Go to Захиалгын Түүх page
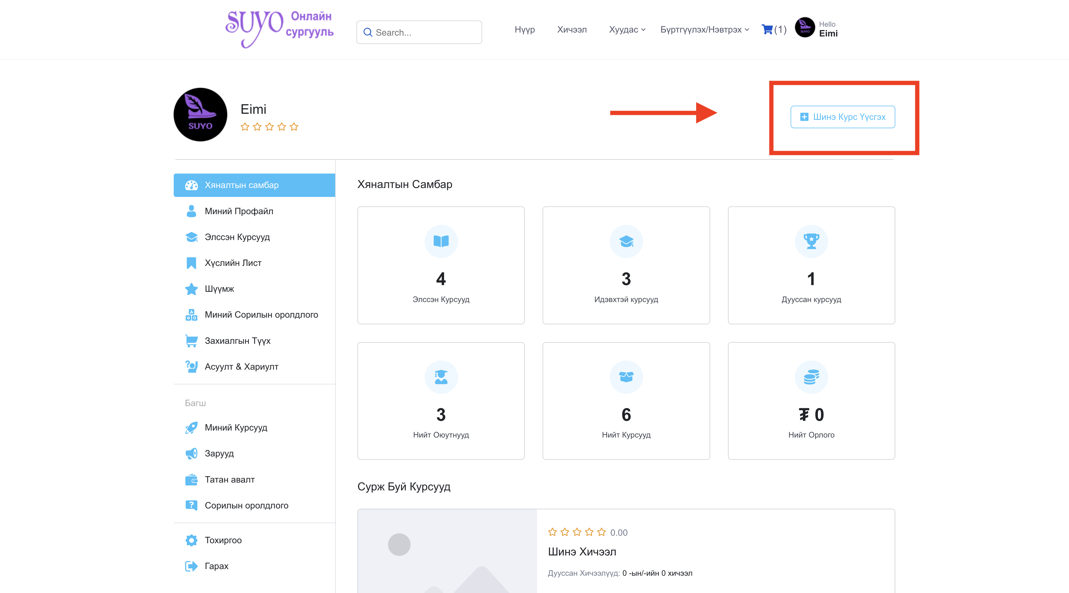Image resolution: width=1069 pixels, height=593 pixels. pos(254,341)
